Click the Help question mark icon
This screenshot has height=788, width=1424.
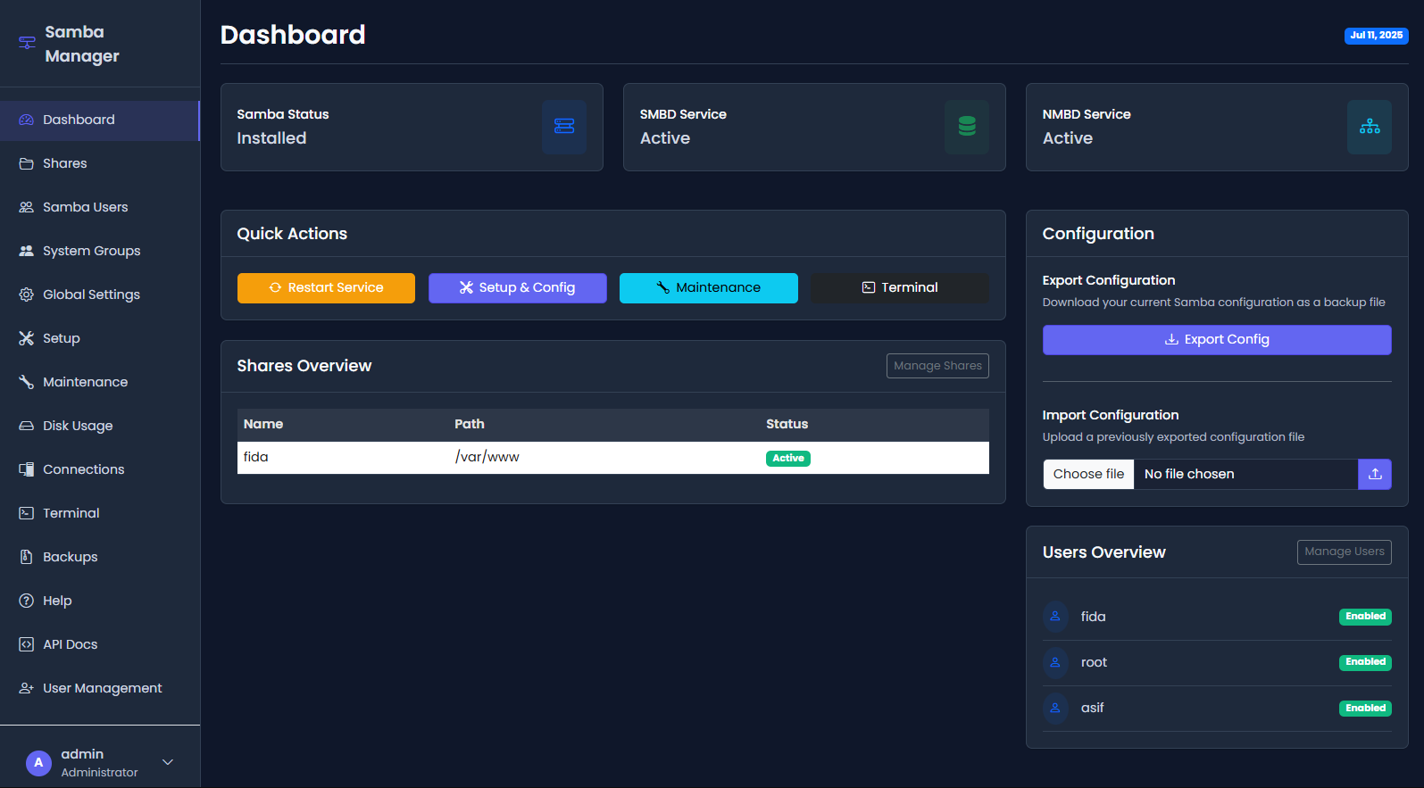[x=27, y=601]
